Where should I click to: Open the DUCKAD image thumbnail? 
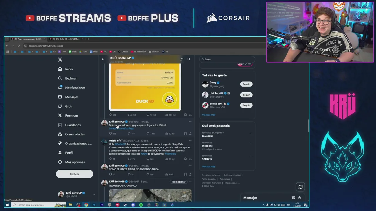click(145, 87)
